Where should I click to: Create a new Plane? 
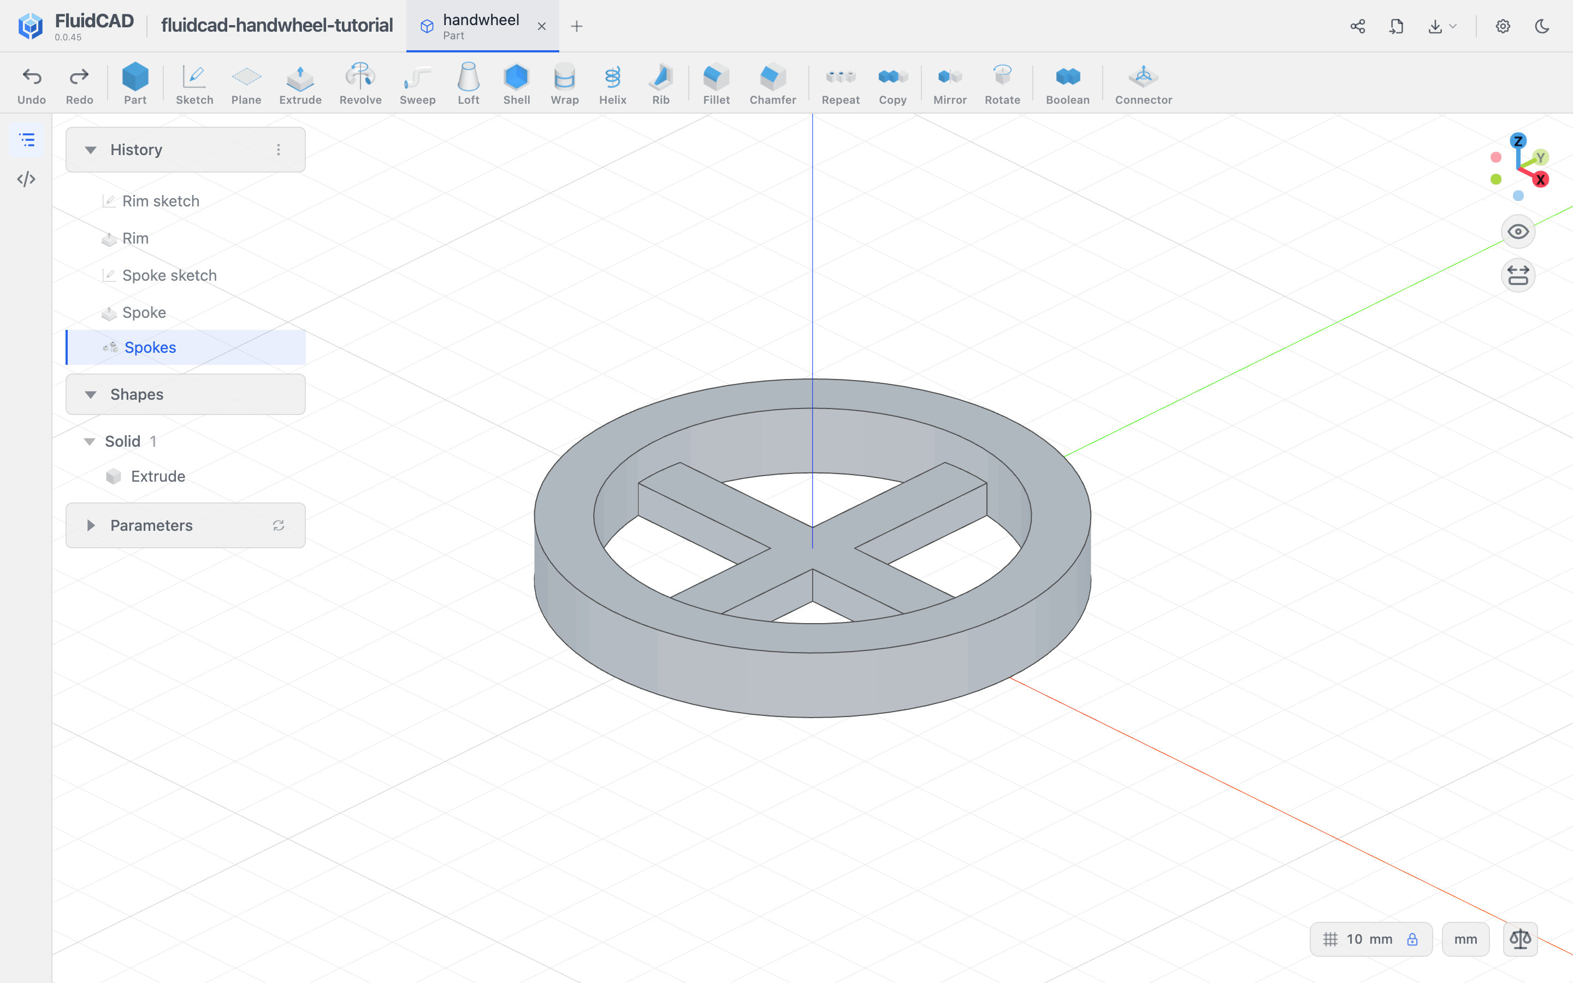tap(246, 84)
